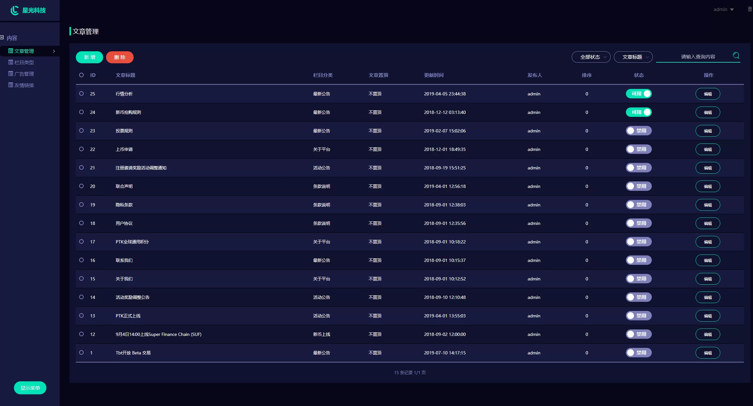Select the radio button for article 24
753x406 pixels.
(x=81, y=112)
